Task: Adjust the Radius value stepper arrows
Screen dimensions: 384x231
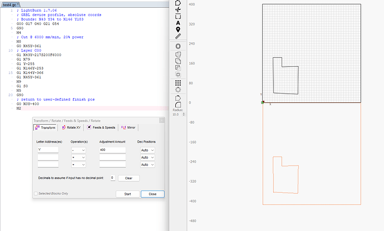Action: pyautogui.click(x=184, y=114)
